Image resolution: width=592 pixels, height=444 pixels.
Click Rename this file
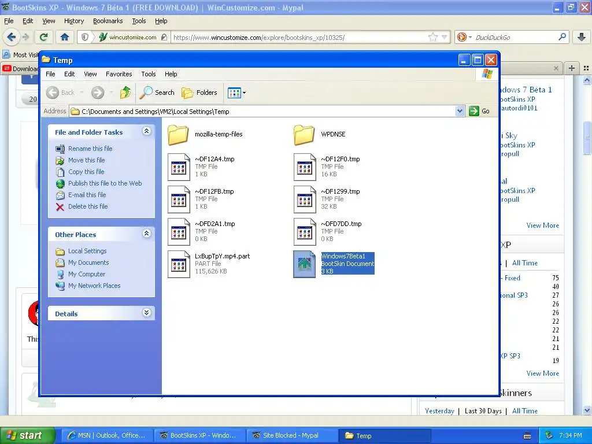pos(90,149)
